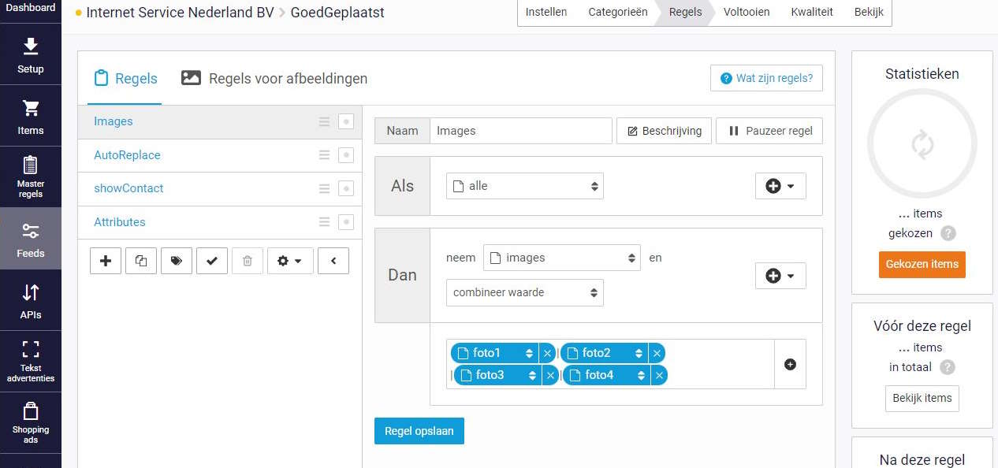The image size is (998, 468).
Task: Click drag handle of AutoReplace rule
Action: pyautogui.click(x=324, y=155)
